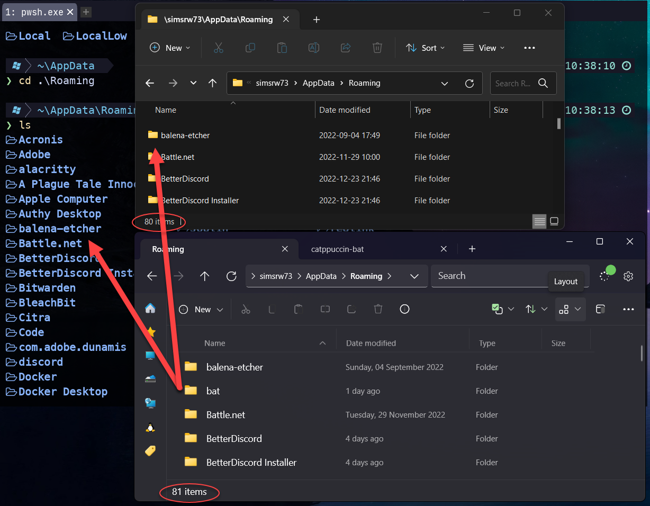Screen dimensions: 650x506
Task: Select the AppData\Roaming tab in Explorer
Action: 220,20
